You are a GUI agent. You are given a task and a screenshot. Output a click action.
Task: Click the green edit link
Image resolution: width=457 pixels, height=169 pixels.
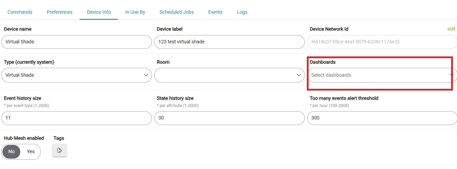[451, 29]
